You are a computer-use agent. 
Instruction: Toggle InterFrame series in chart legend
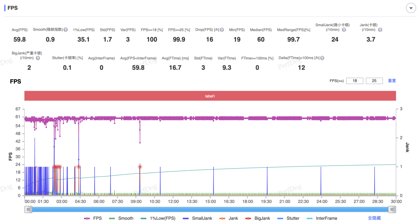[322, 218]
